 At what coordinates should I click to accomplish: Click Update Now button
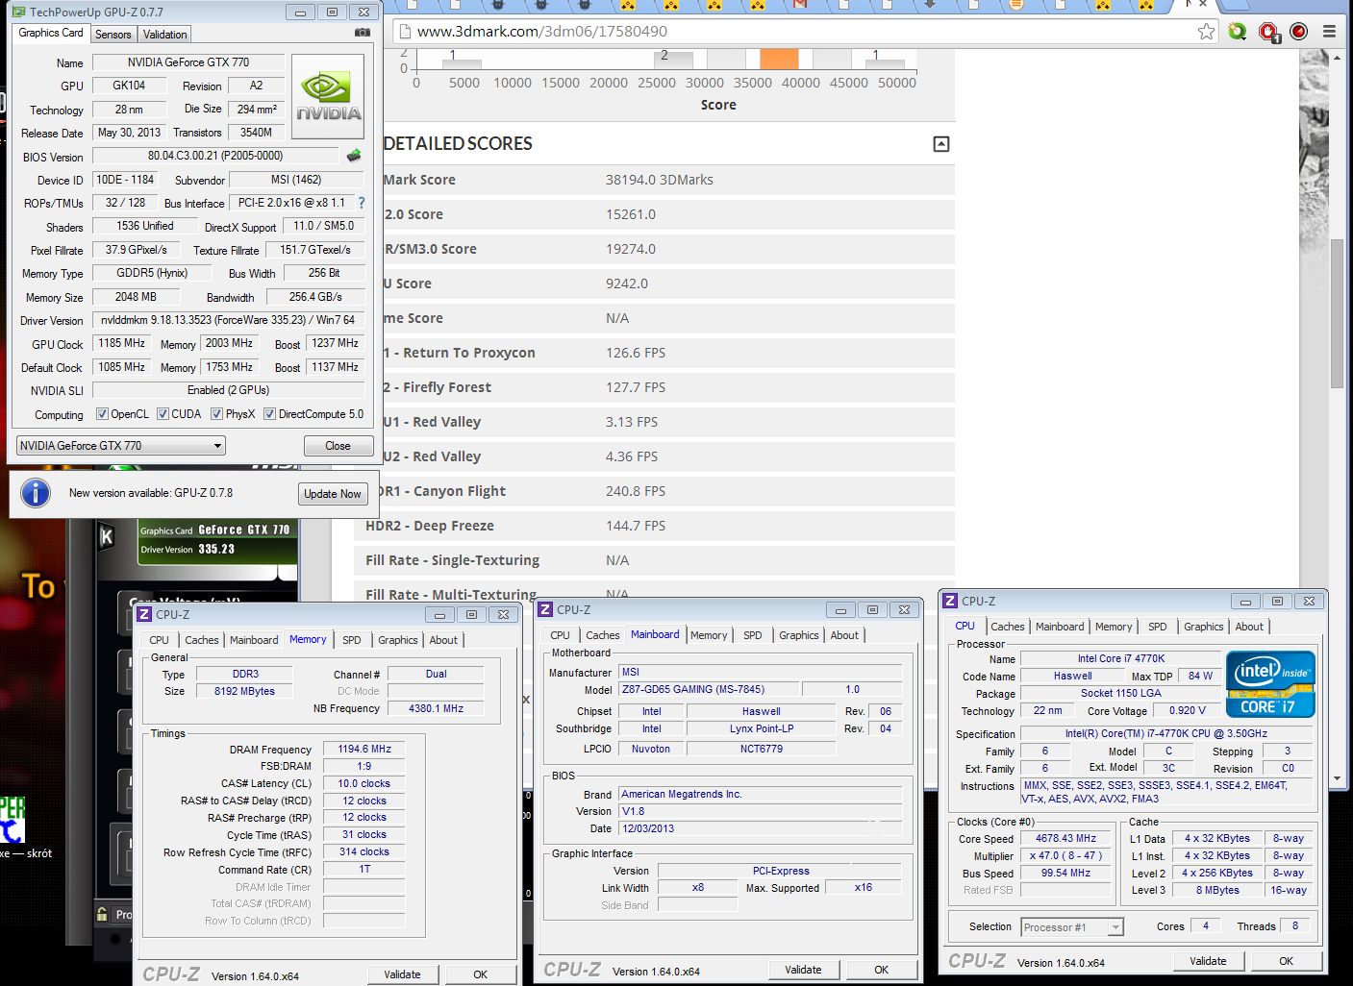(333, 494)
